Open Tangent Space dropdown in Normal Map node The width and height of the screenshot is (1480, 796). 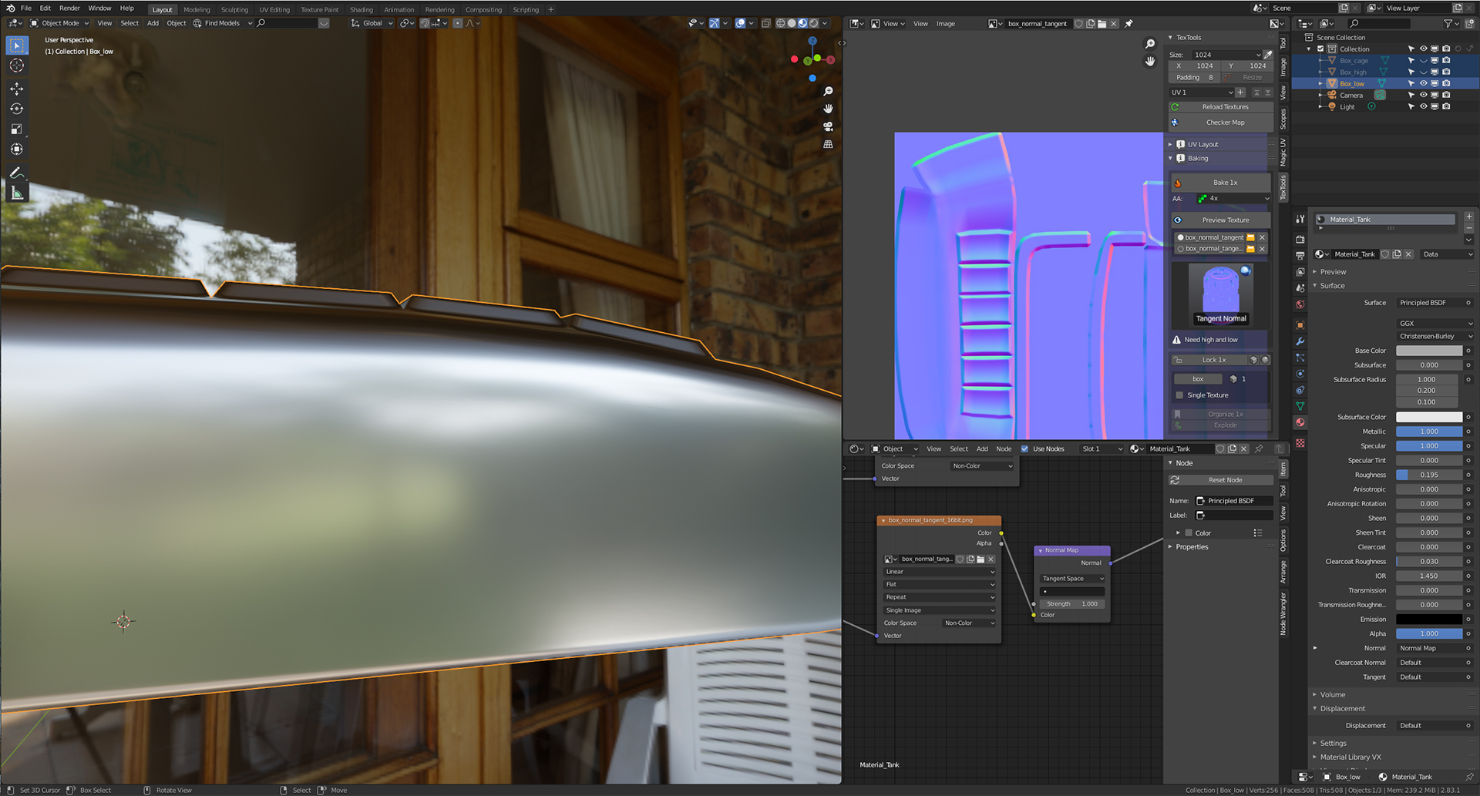coord(1072,579)
